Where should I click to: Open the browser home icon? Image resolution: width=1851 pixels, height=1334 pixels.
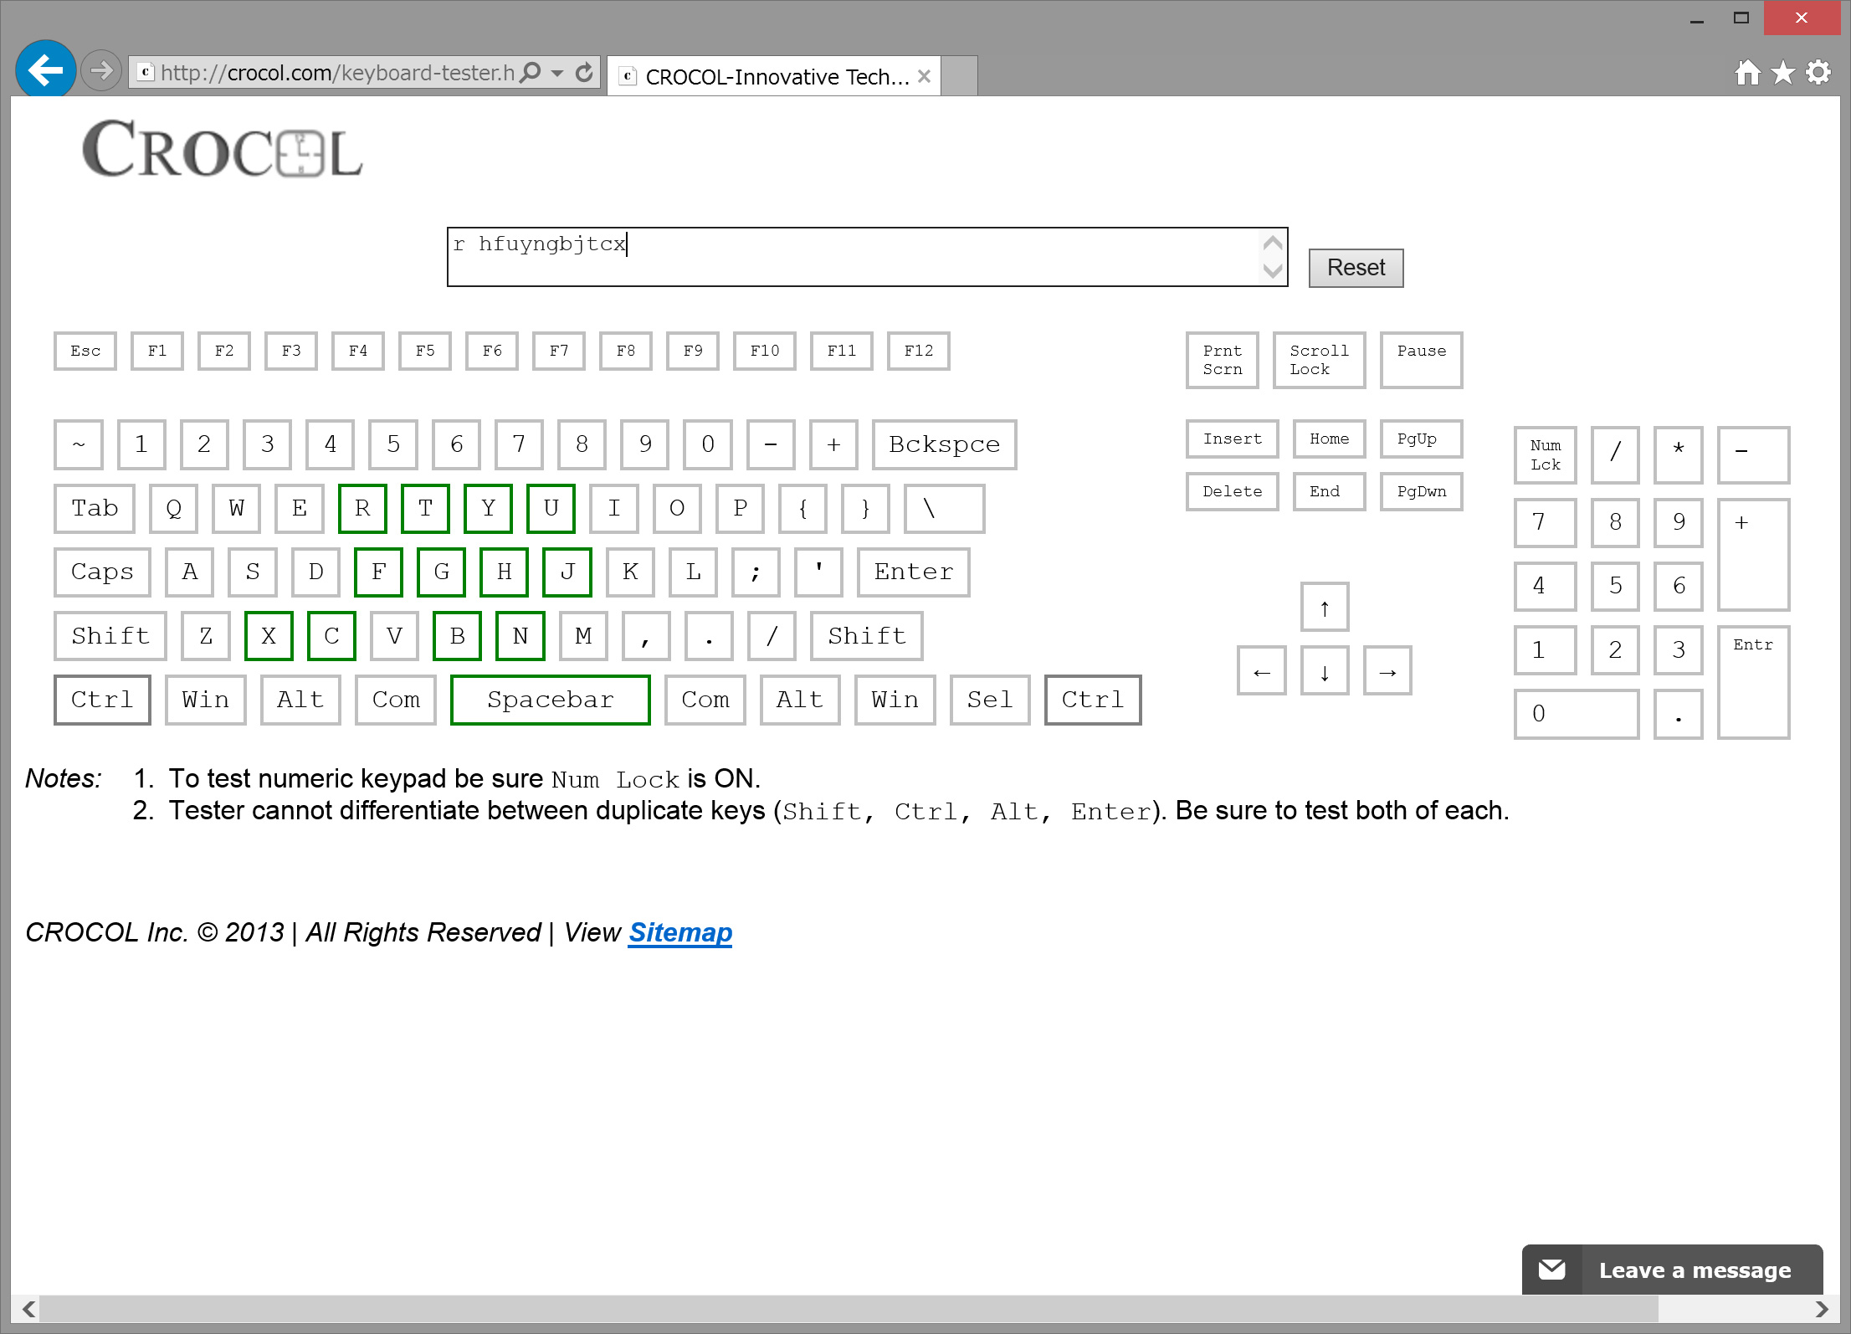(x=1747, y=73)
